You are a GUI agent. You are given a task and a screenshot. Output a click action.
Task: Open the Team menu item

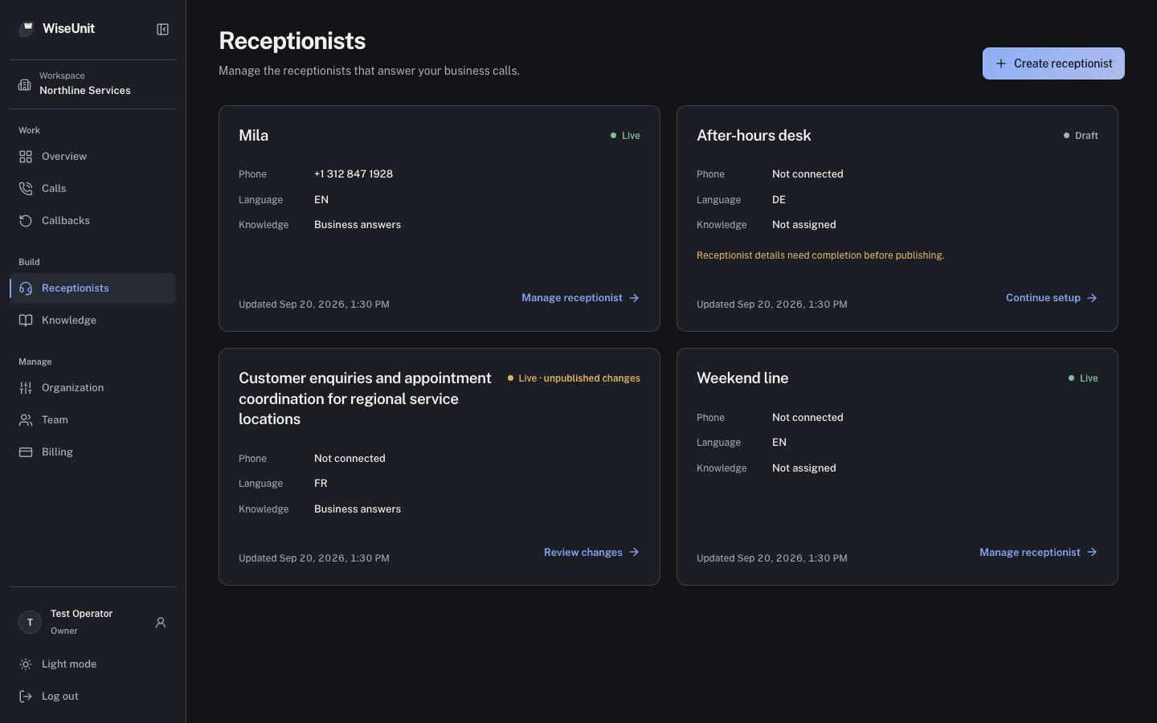[x=92, y=420]
